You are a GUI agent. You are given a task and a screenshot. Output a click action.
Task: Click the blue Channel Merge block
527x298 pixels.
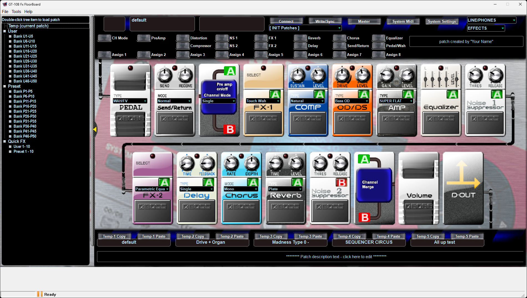[x=374, y=185]
